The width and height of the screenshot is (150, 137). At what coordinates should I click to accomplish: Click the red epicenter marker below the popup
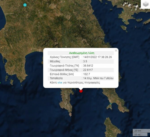81,91
